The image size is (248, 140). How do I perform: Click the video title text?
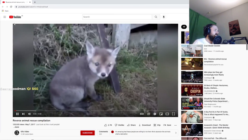click(x=31, y=121)
